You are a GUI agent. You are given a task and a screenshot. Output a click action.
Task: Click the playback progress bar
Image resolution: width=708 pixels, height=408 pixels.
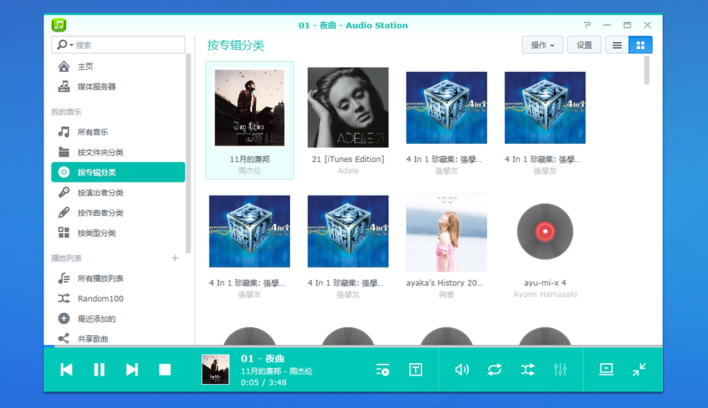353,346
